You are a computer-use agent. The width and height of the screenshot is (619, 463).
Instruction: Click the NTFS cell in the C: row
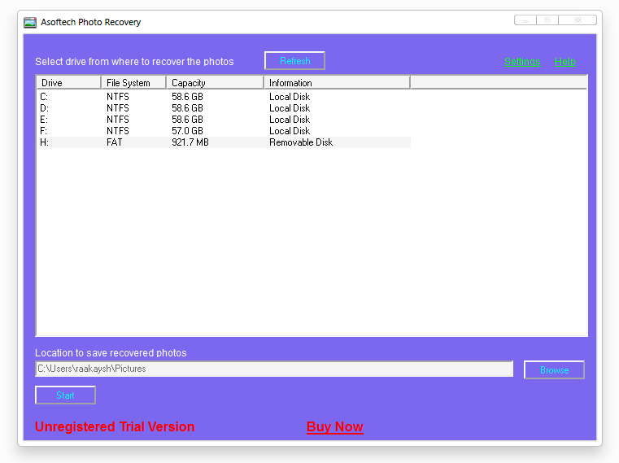(118, 97)
